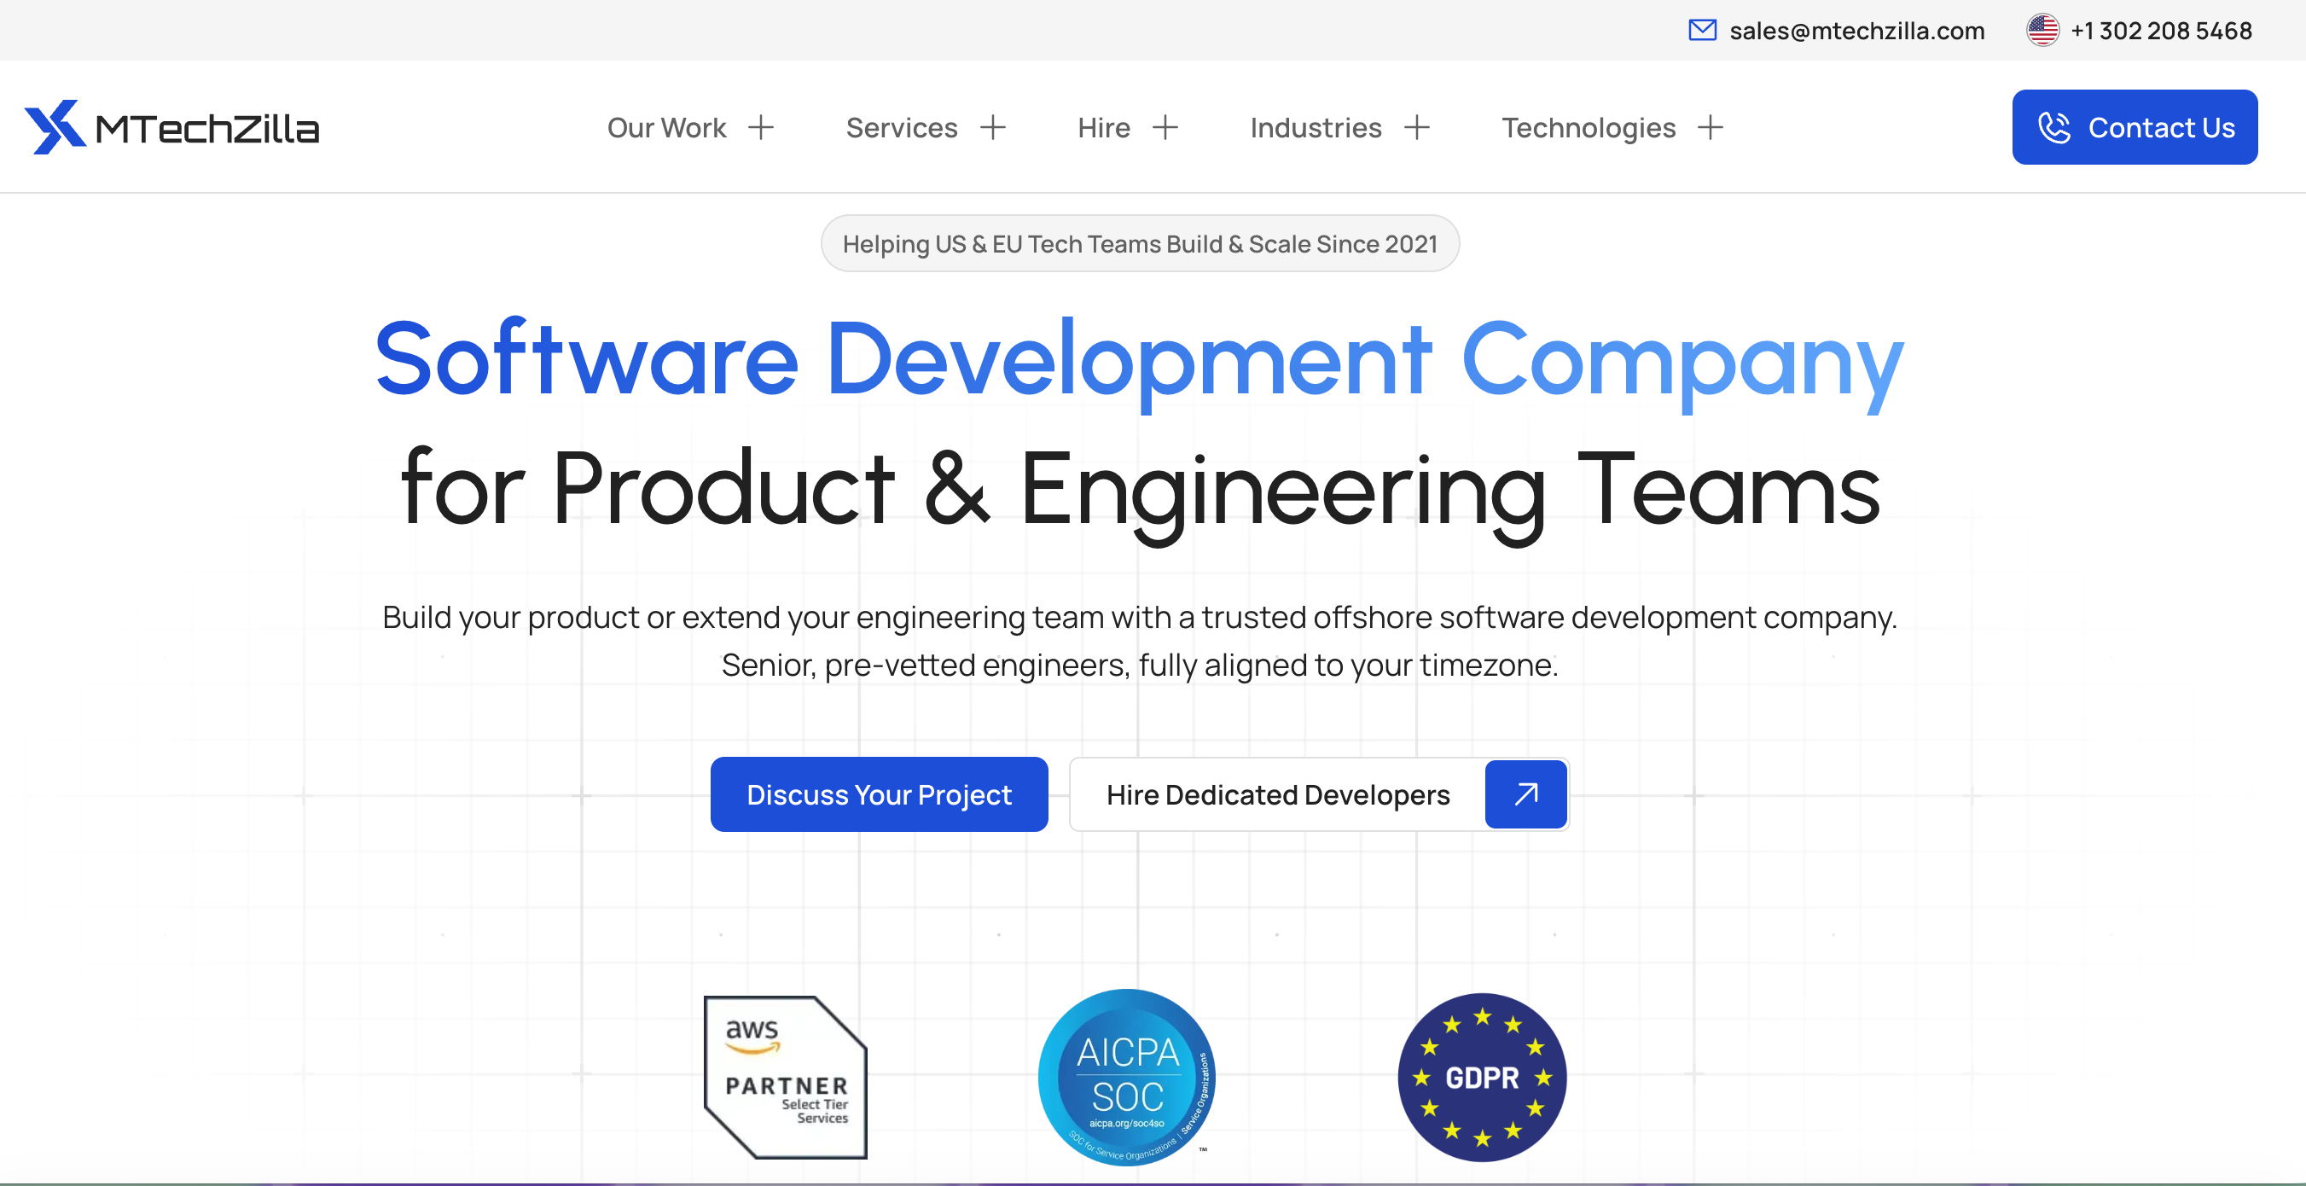Open the Industries menu

pyautogui.click(x=1316, y=127)
